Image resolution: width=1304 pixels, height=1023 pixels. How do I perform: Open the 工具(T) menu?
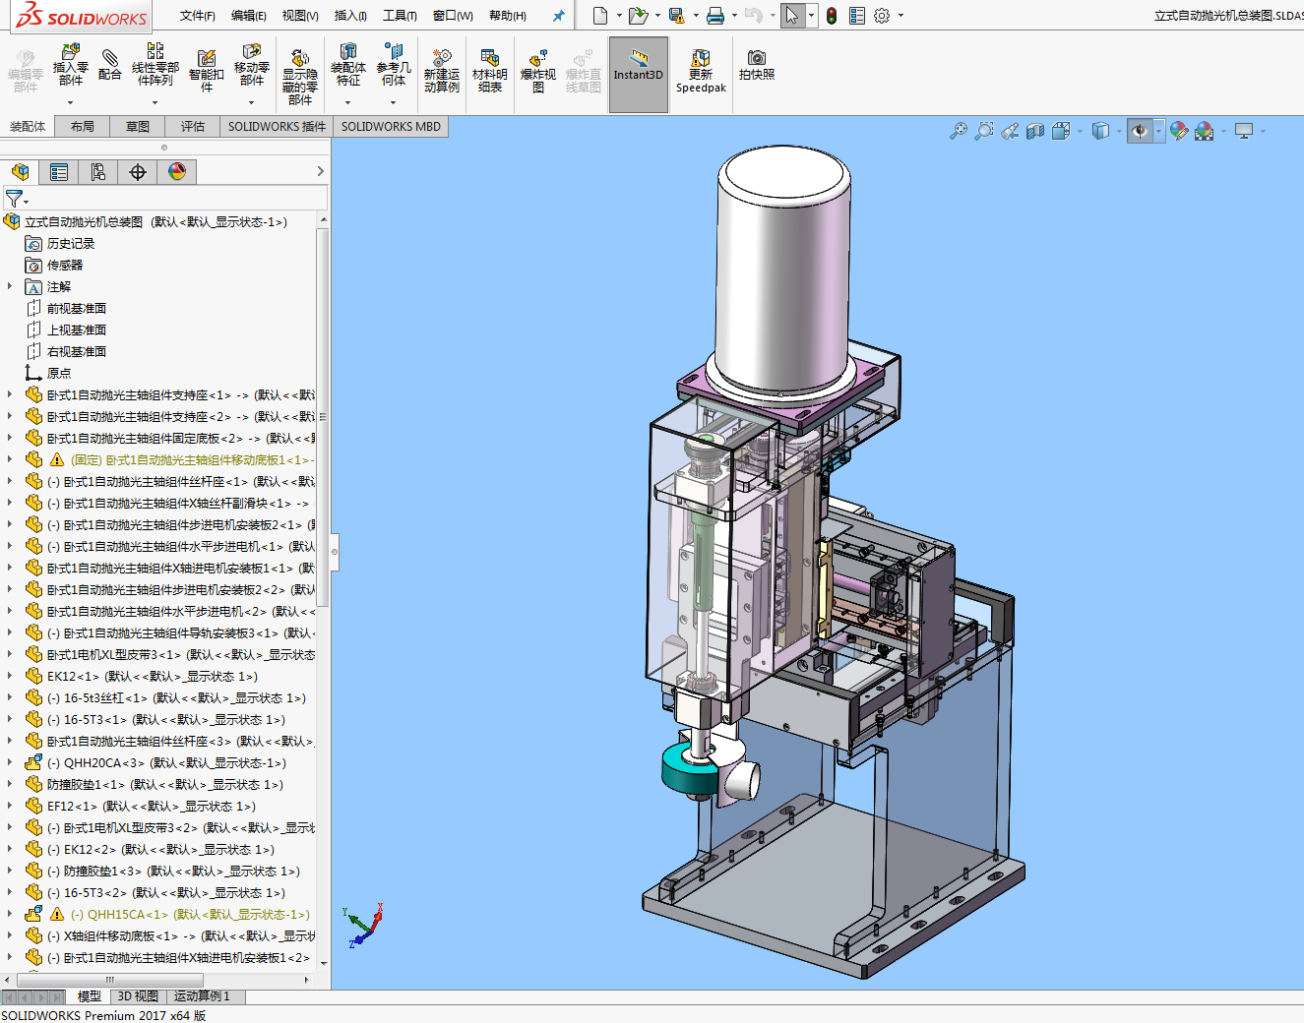pyautogui.click(x=400, y=16)
